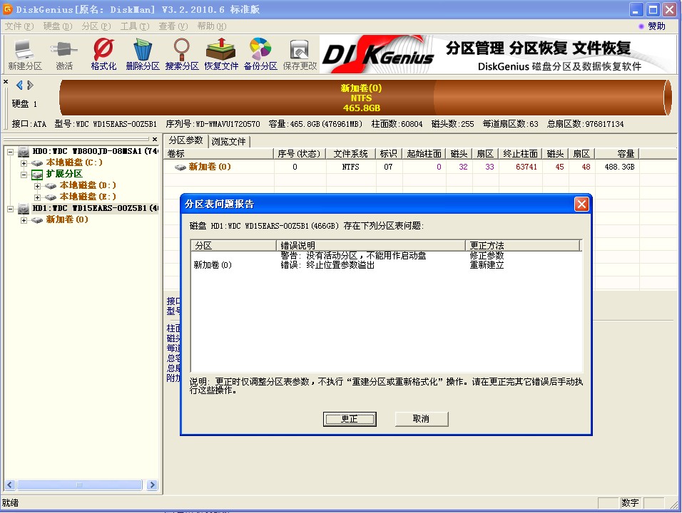
Task: Click the drive icon beside 新加卷 (0) in tree
Action: coord(37,220)
